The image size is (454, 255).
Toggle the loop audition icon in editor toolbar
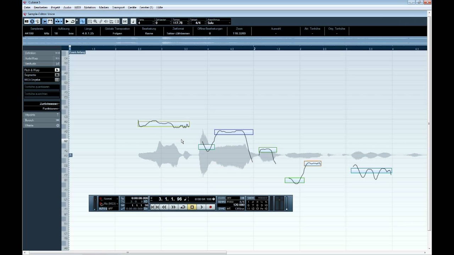[73, 21]
